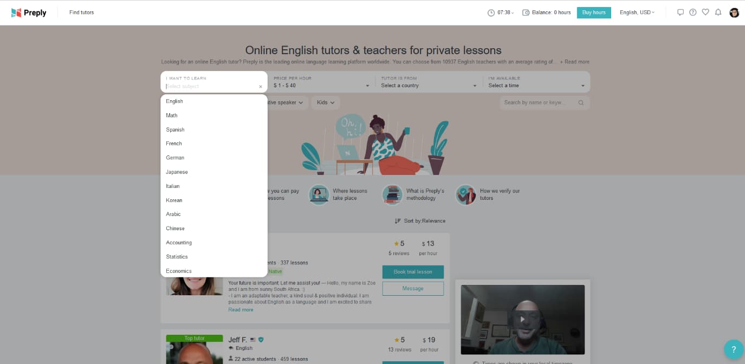Open the teal floating help button

point(734,349)
